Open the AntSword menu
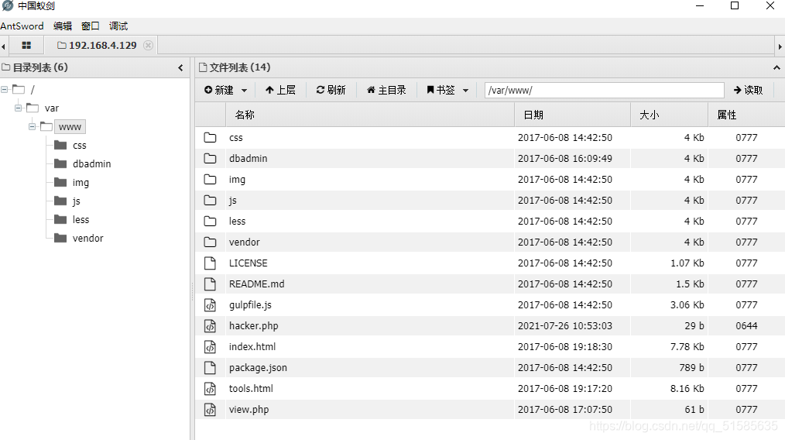The height and width of the screenshot is (440, 785). pos(22,26)
